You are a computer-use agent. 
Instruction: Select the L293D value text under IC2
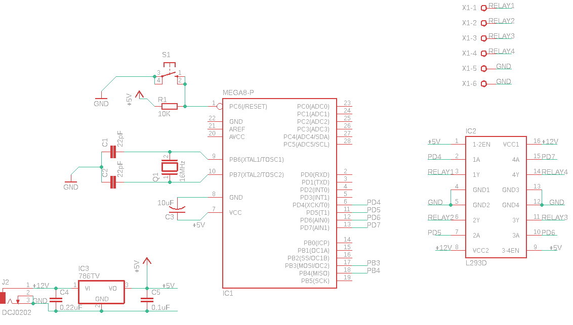(x=476, y=263)
